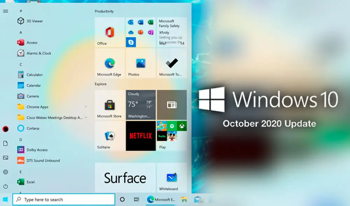Click the Power button in the sidebar
The image size is (350, 206).
click(6, 186)
